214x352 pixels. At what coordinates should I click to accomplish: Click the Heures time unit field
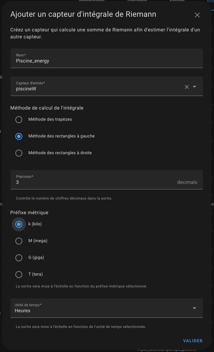click(x=107, y=308)
